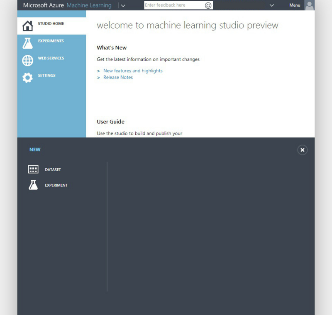Open the Release Notes link
Image resolution: width=332 pixels, height=315 pixels.
point(118,77)
